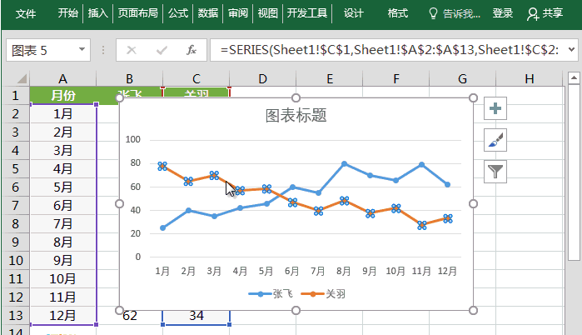Open the Chart Styles paintbrush button
The width and height of the screenshot is (582, 335).
(495, 140)
